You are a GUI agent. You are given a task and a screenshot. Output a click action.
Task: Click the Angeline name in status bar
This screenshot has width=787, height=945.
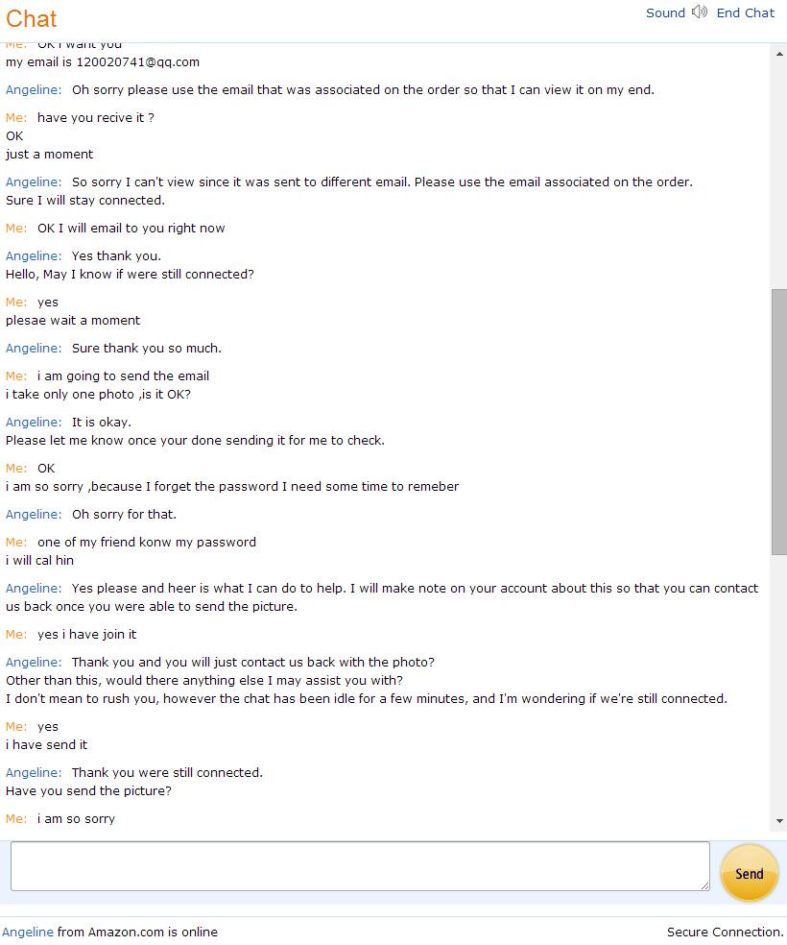coord(28,932)
